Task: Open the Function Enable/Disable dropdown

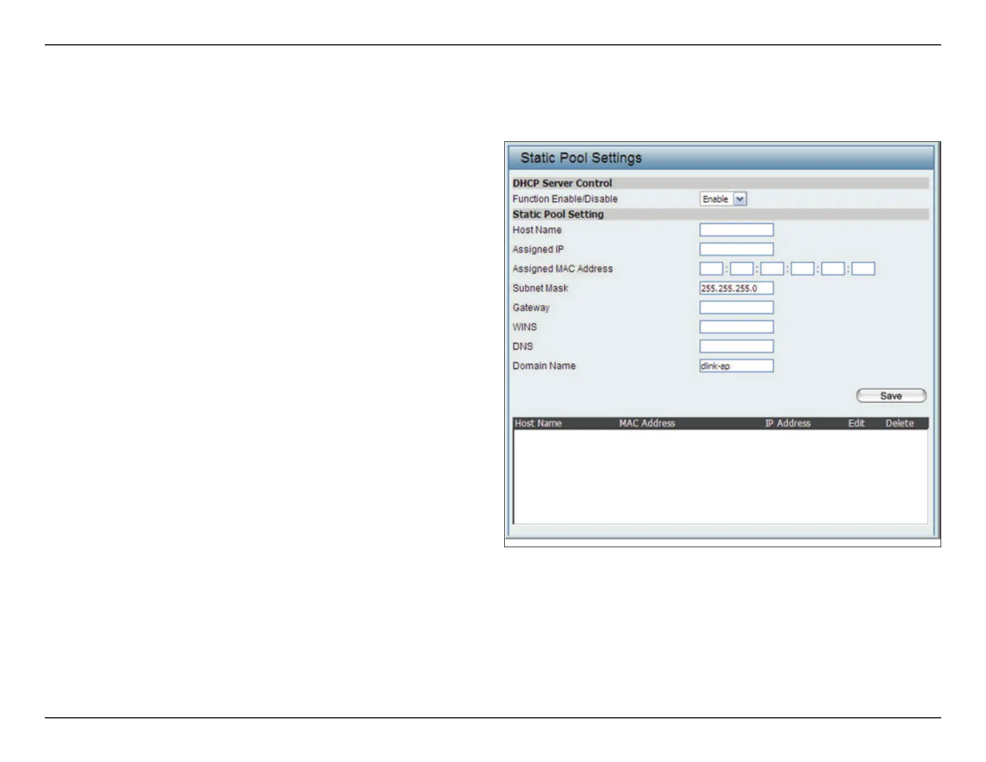Action: click(723, 199)
